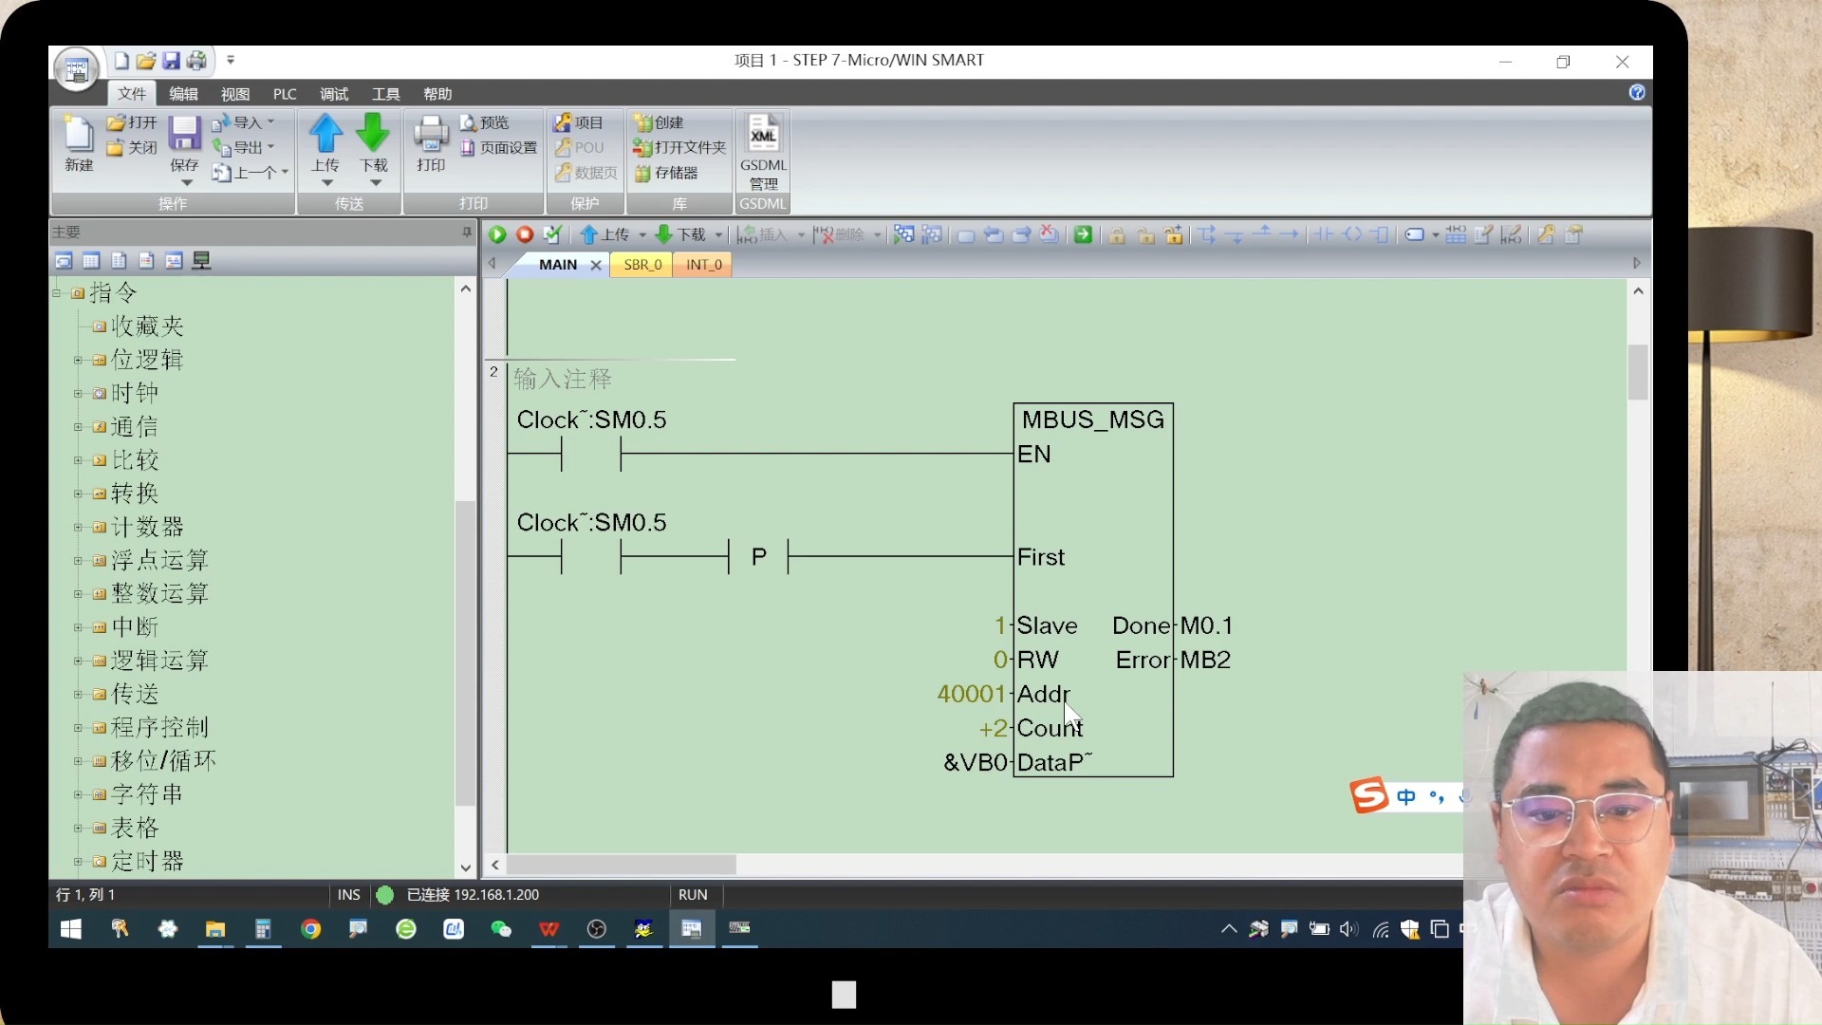Expand the 通信 instruction folder
Screen dimensions: 1822x1025
pyautogui.click(x=79, y=427)
